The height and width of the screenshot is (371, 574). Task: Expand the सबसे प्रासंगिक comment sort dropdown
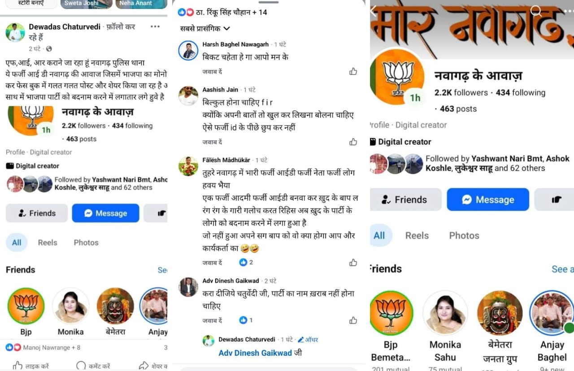click(x=205, y=28)
